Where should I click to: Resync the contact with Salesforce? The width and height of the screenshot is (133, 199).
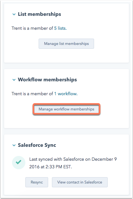pos(37,182)
